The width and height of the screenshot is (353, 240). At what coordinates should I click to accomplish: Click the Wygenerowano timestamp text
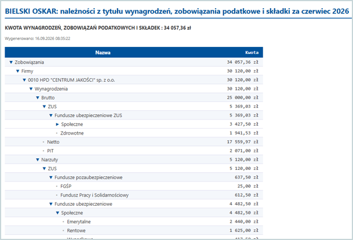pos(38,38)
